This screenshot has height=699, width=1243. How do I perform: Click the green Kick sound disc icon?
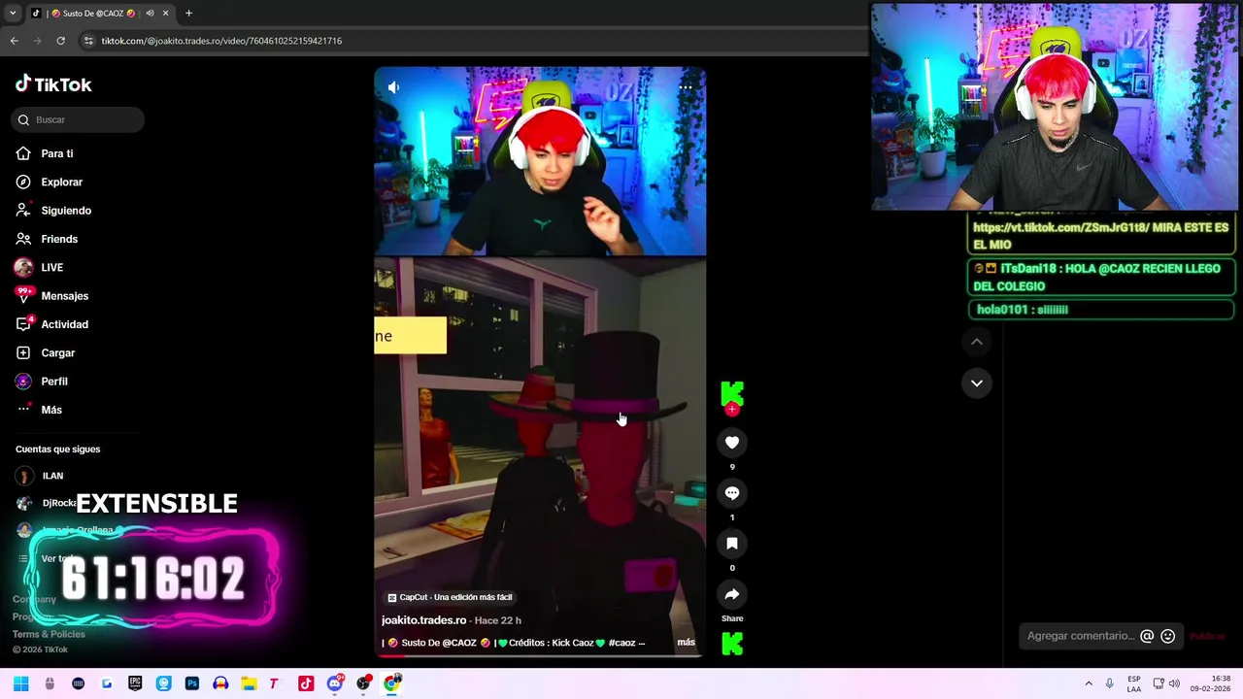[x=732, y=644]
